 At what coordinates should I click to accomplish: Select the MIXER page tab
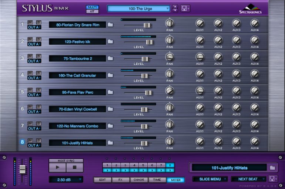coord(175,180)
